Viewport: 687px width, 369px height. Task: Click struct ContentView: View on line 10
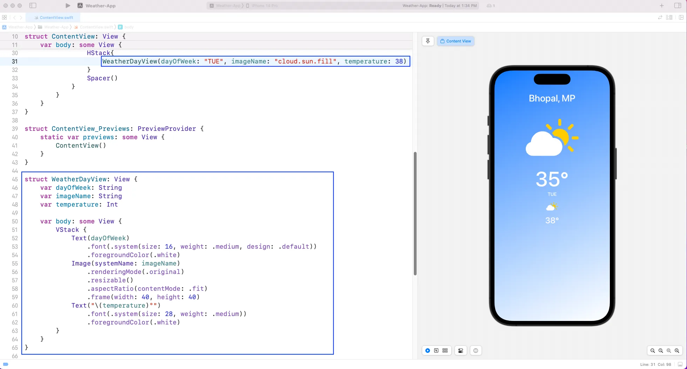(75, 36)
